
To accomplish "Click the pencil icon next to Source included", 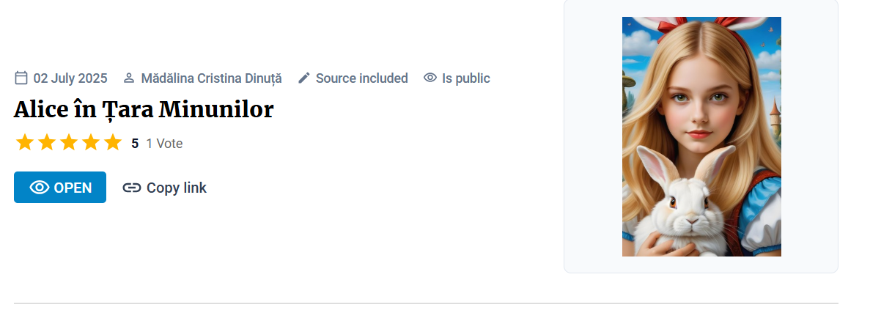I will tap(304, 78).
